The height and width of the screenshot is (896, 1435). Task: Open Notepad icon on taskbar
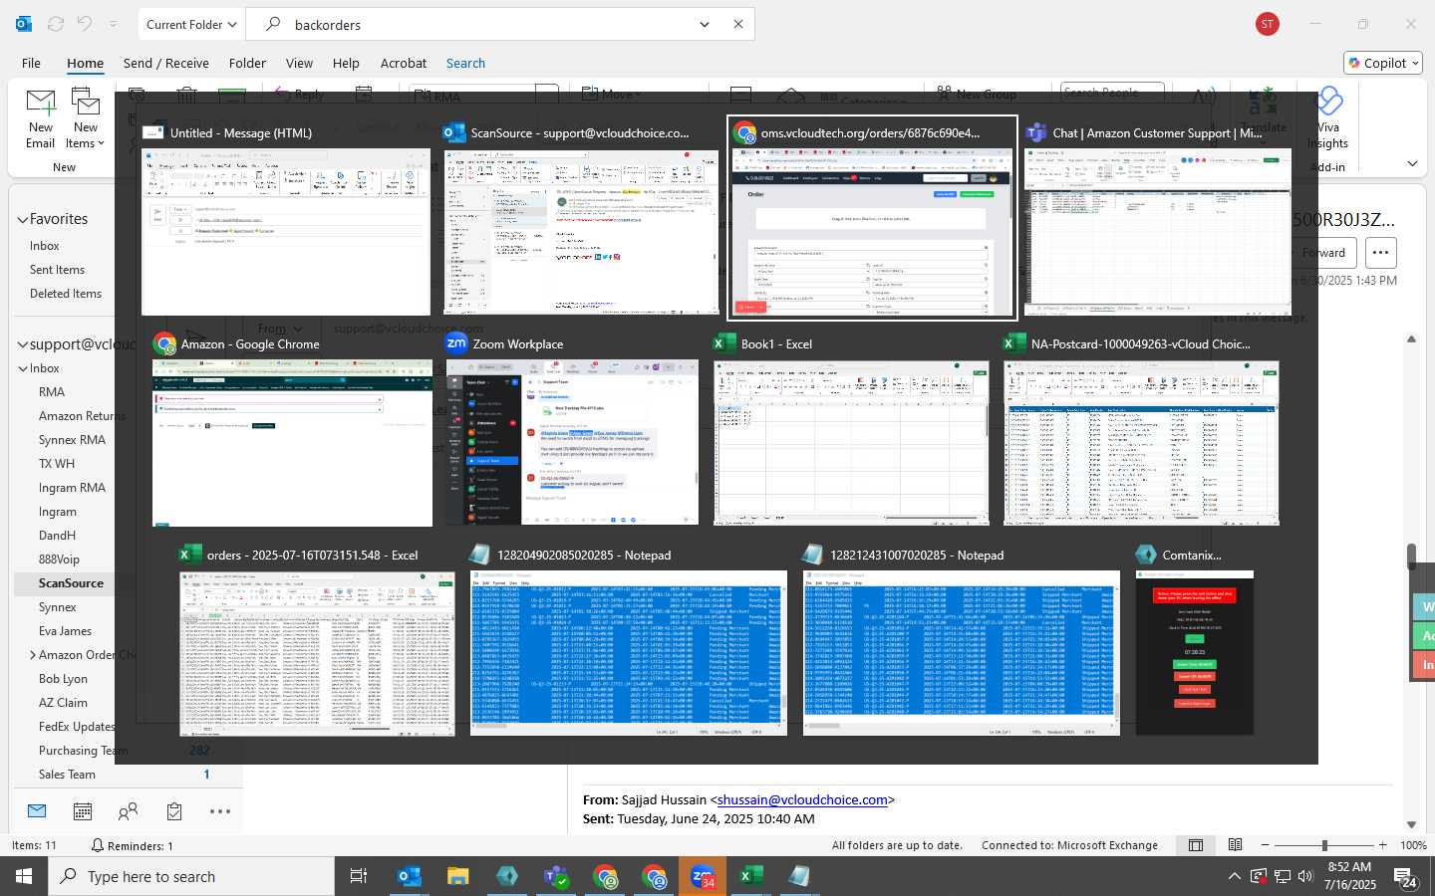798,876
